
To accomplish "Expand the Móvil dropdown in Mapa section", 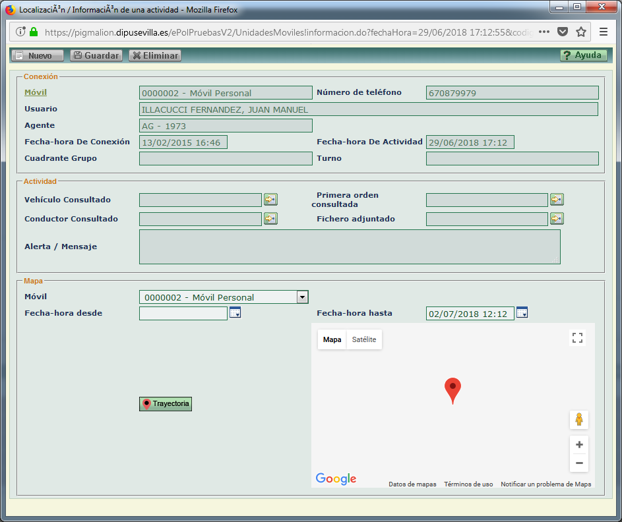I will (x=302, y=297).
